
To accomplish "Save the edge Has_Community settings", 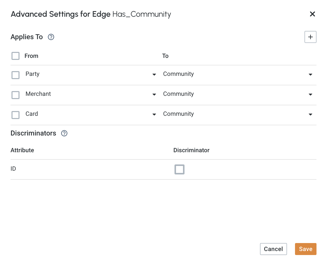I will tap(305, 249).
